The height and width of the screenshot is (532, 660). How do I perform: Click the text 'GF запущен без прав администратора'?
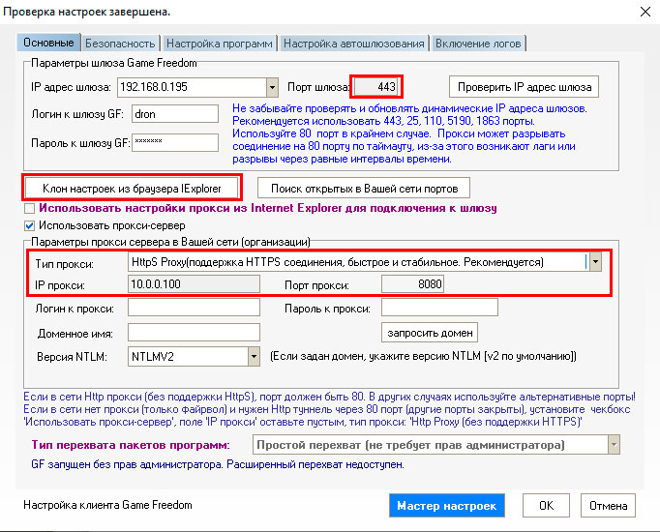(126, 464)
